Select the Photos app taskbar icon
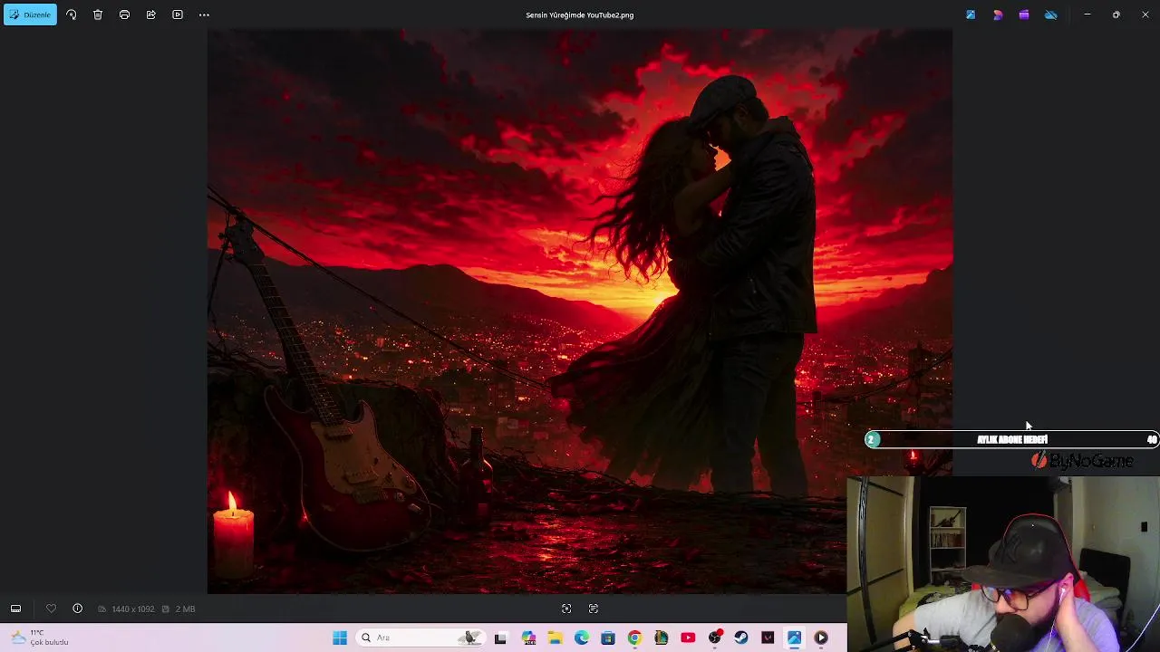The width and height of the screenshot is (1160, 652). pos(795,638)
